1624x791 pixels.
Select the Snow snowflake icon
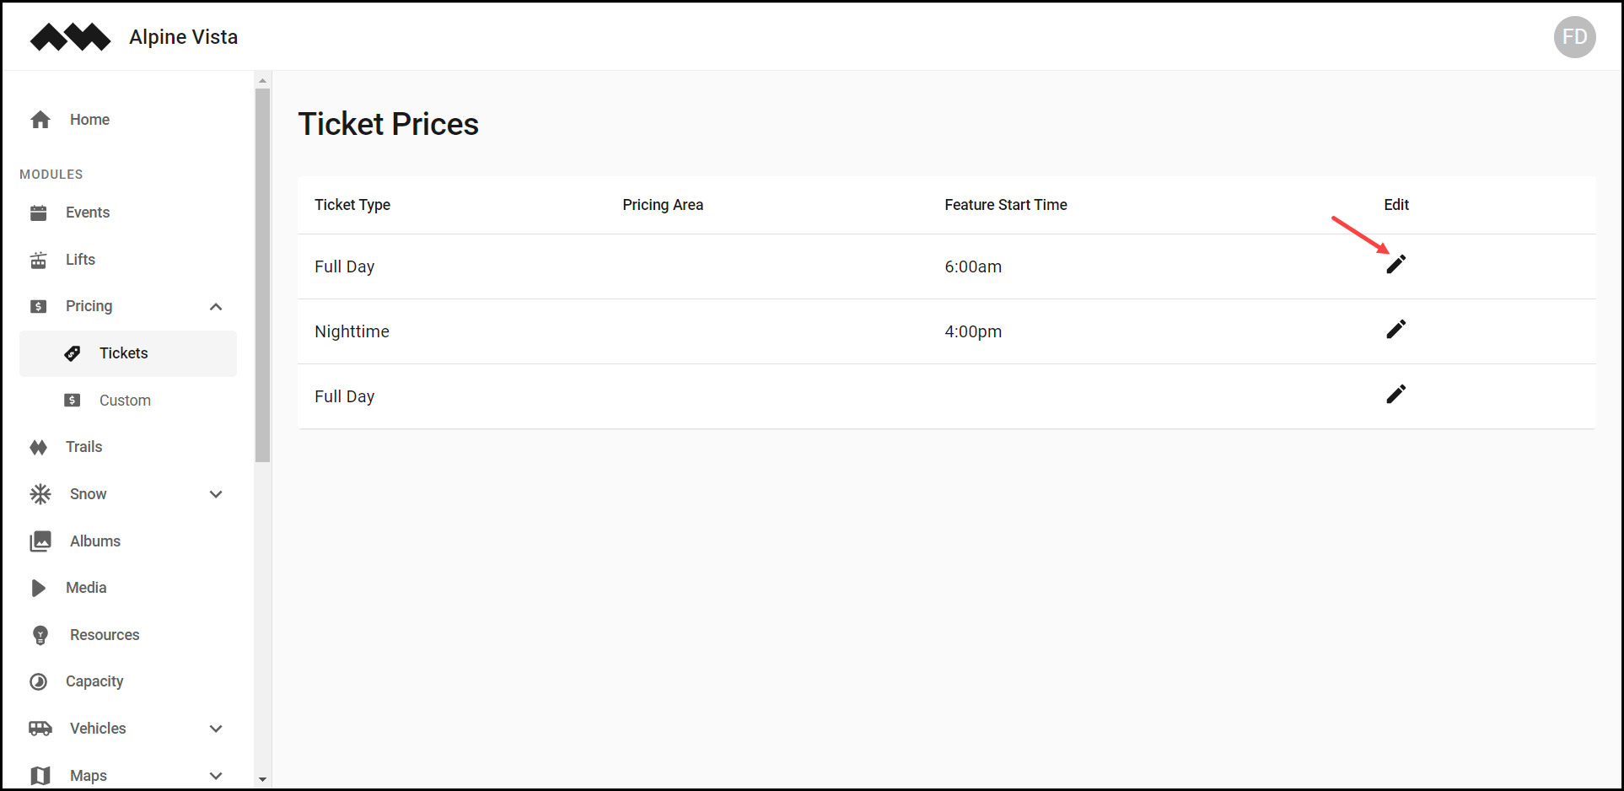coord(39,494)
